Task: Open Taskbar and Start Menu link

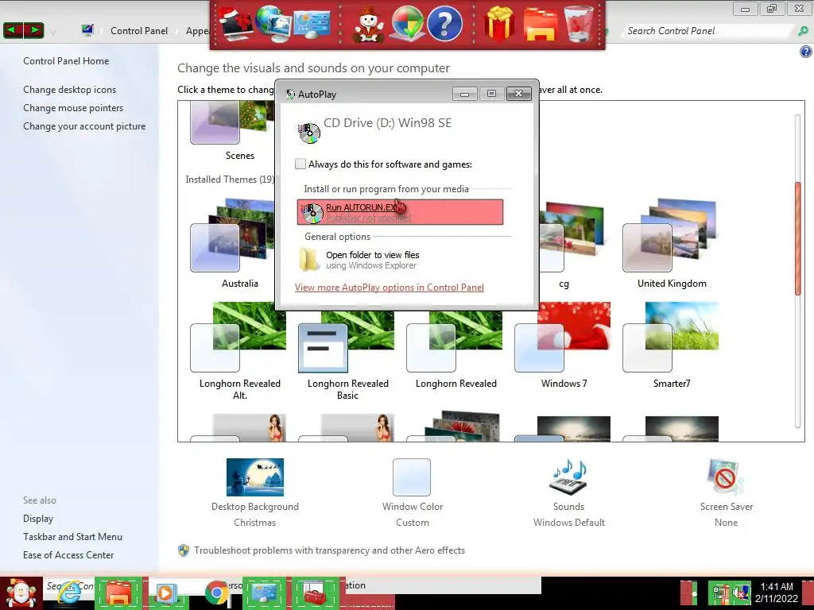Action: click(x=72, y=536)
